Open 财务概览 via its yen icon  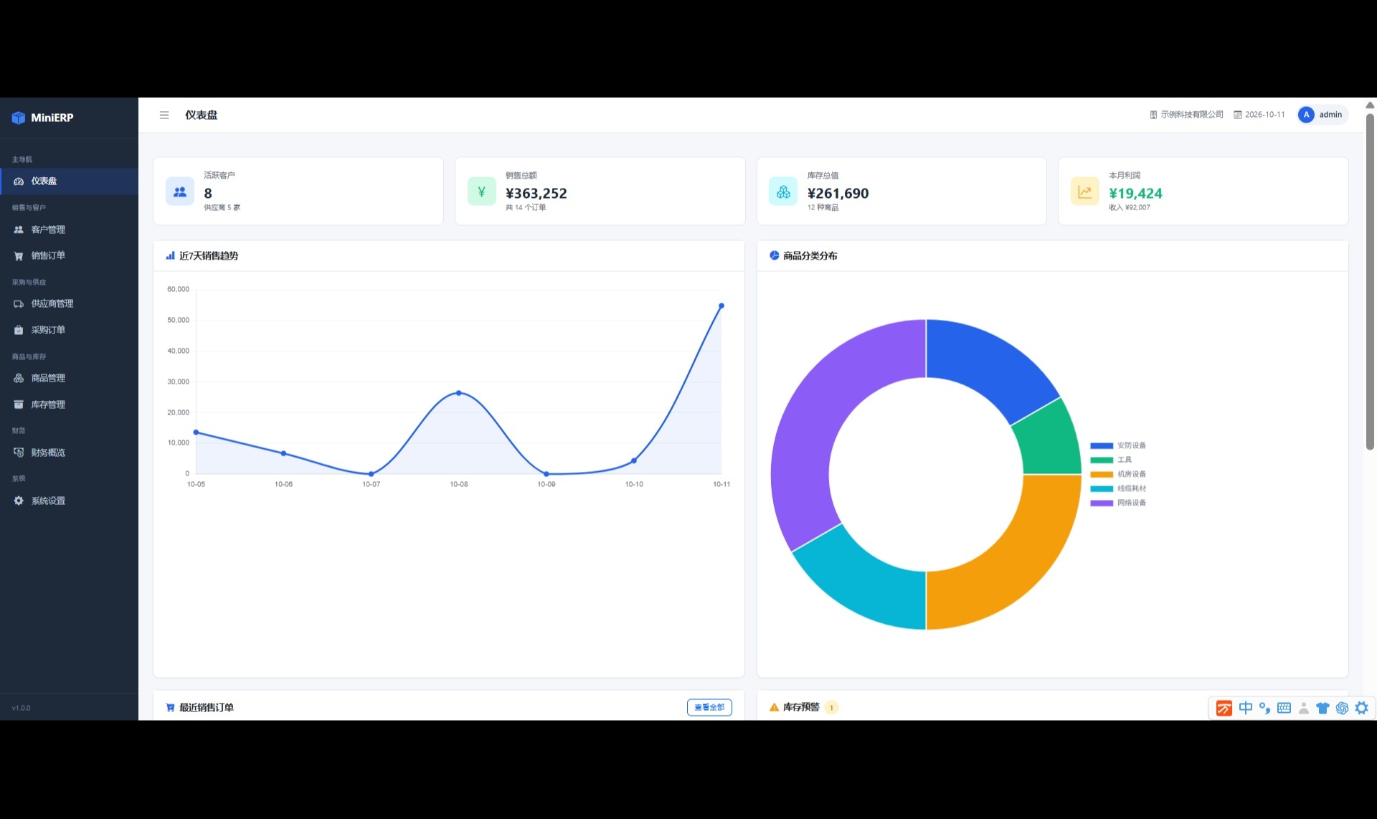coord(19,453)
